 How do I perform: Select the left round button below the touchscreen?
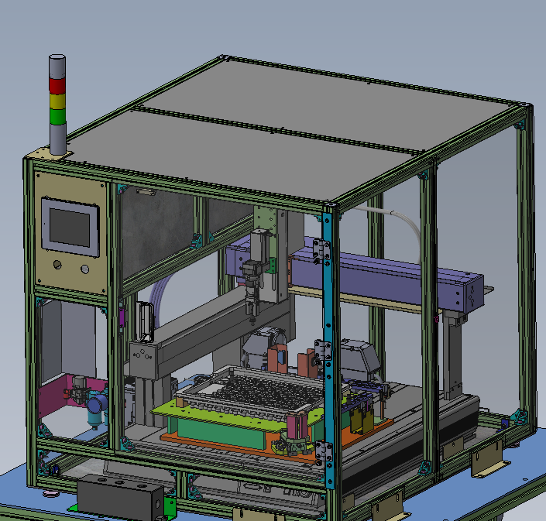(x=57, y=265)
